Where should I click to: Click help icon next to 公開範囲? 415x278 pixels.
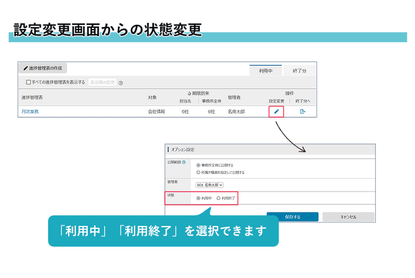click(x=184, y=162)
